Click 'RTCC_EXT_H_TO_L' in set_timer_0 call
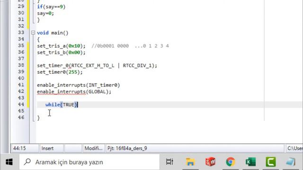This screenshot has width=303, height=170. [x=93, y=66]
